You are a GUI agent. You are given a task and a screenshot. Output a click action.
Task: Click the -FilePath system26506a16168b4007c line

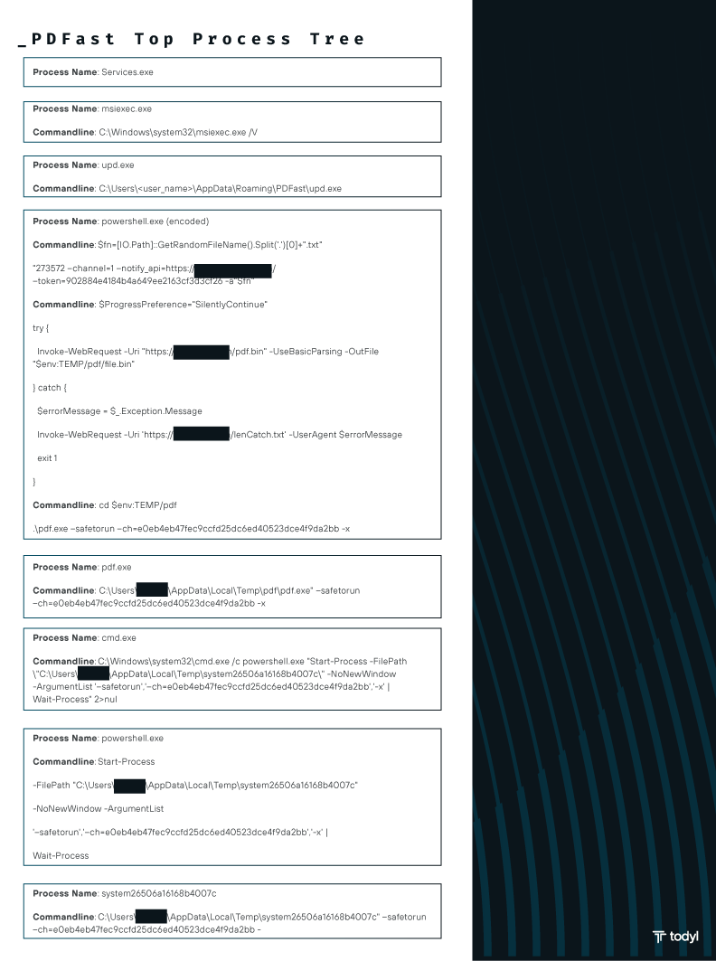point(195,785)
